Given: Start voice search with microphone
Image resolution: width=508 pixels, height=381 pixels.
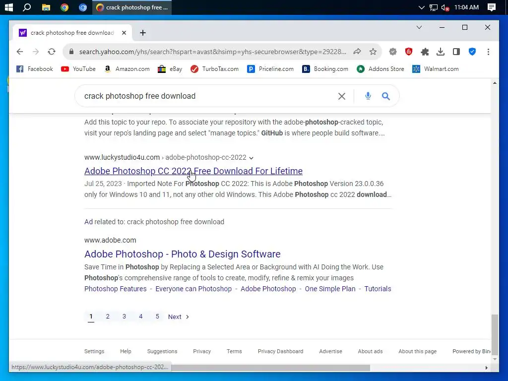Looking at the screenshot, I should point(368,96).
